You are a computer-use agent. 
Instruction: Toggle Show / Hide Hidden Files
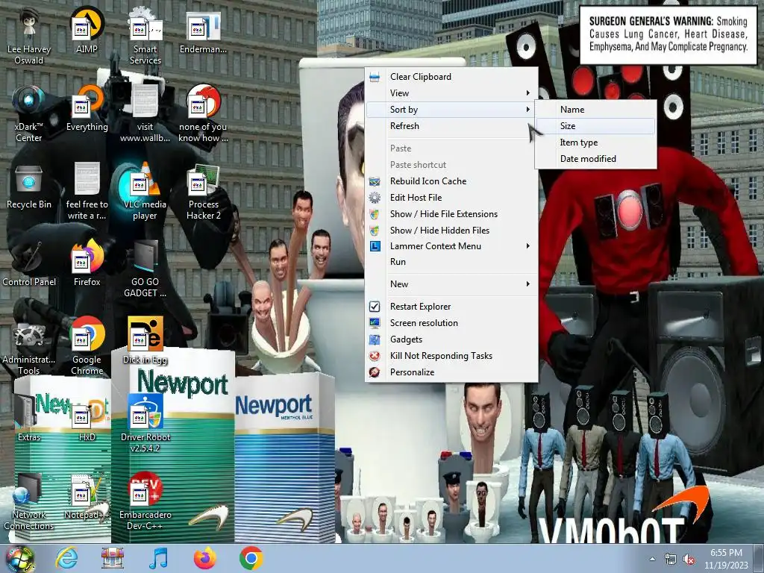451,230
